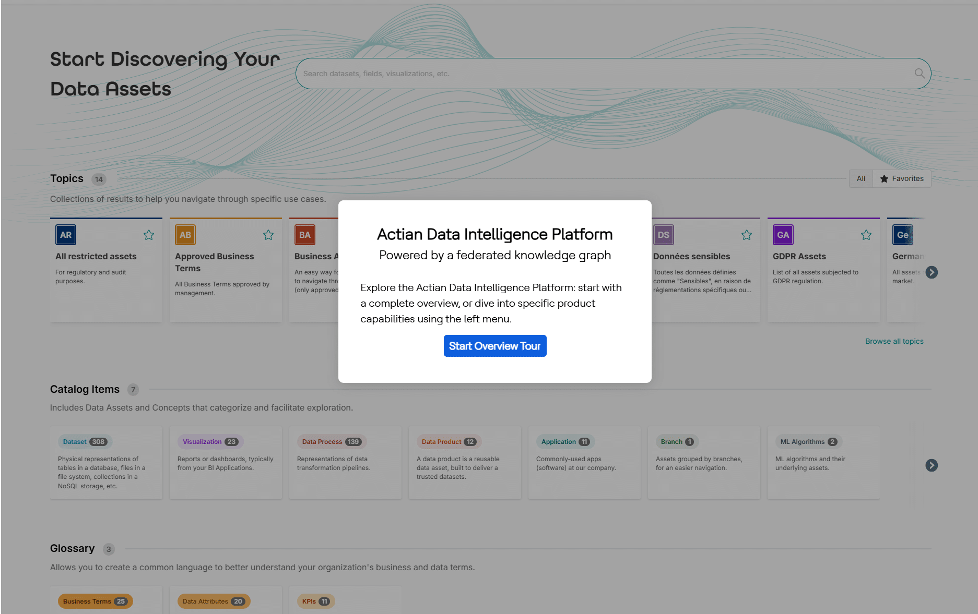978x614 pixels.
Task: Click 'For regulatory and audit purposes.' description
Action: coord(91,276)
